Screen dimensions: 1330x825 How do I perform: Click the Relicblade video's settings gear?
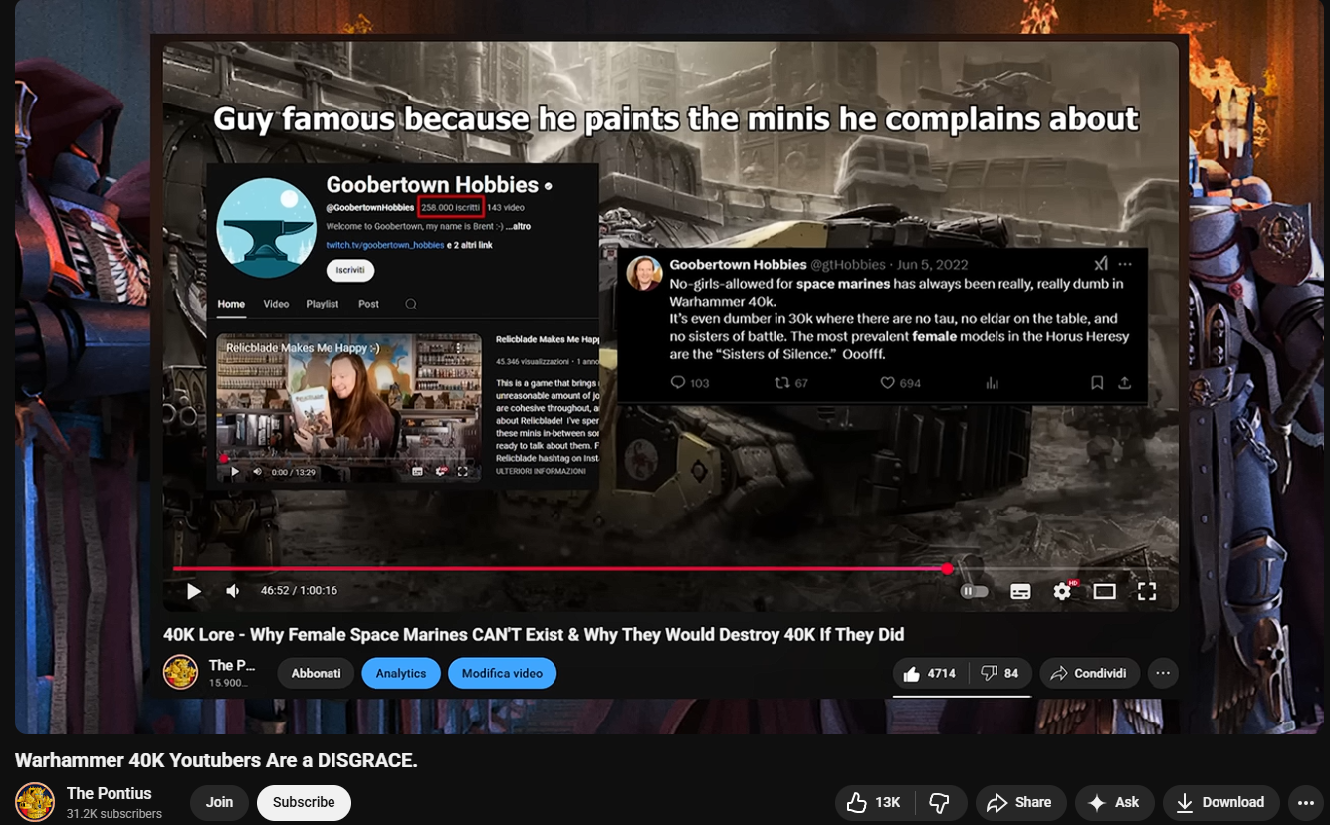[x=440, y=472]
